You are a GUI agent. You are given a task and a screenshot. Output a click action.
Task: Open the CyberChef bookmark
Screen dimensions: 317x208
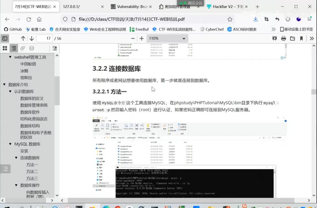pyautogui.click(x=212, y=29)
